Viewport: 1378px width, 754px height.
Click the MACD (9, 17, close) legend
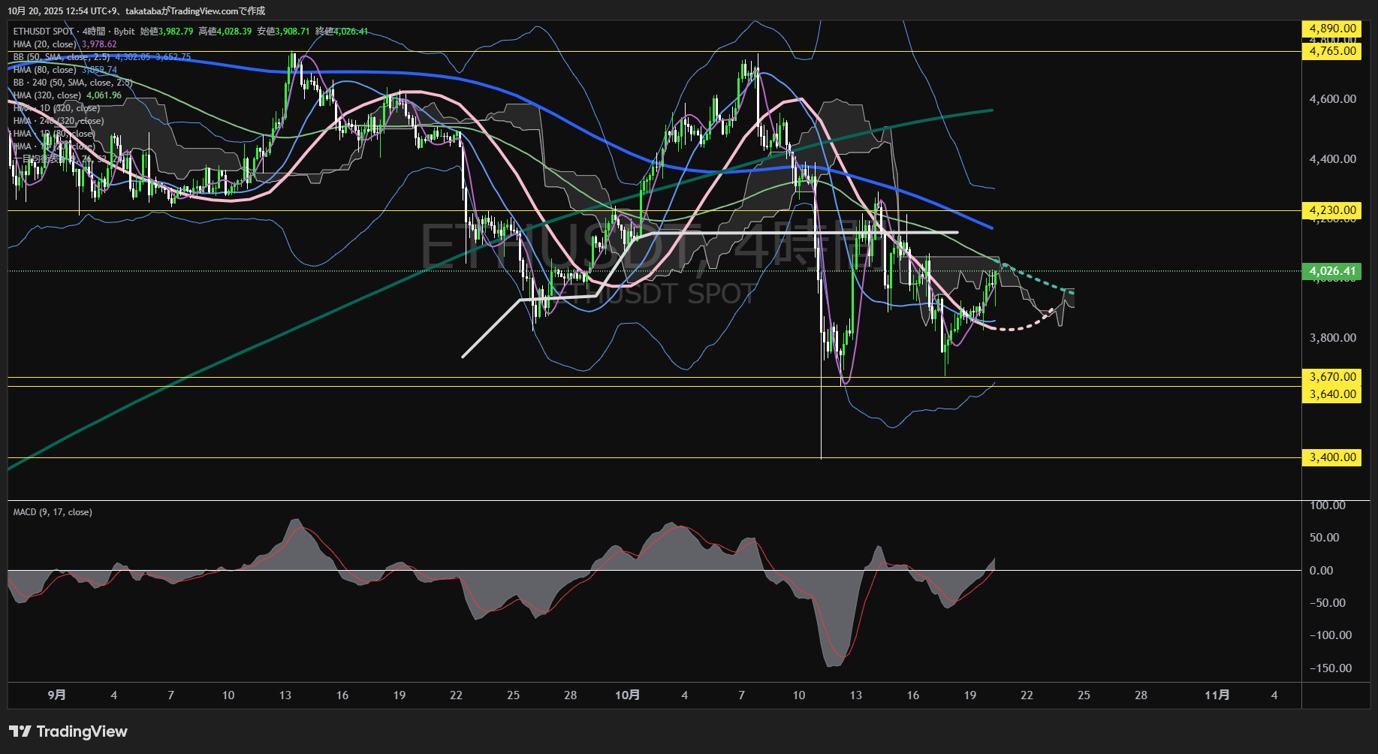click(53, 512)
